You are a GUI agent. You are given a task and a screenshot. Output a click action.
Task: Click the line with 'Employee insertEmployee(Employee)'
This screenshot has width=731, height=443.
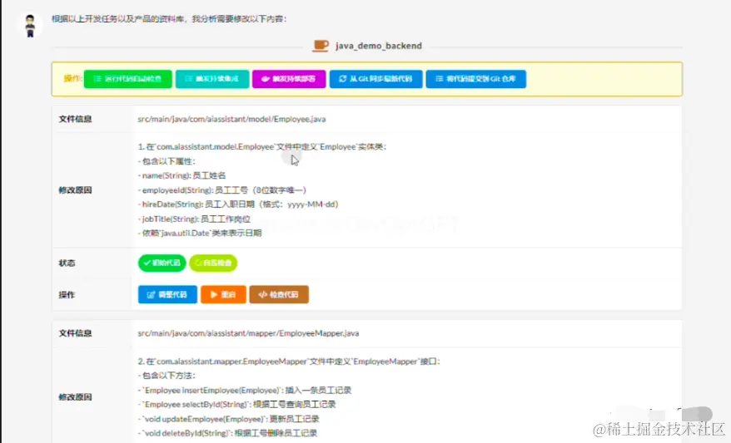[245, 390]
